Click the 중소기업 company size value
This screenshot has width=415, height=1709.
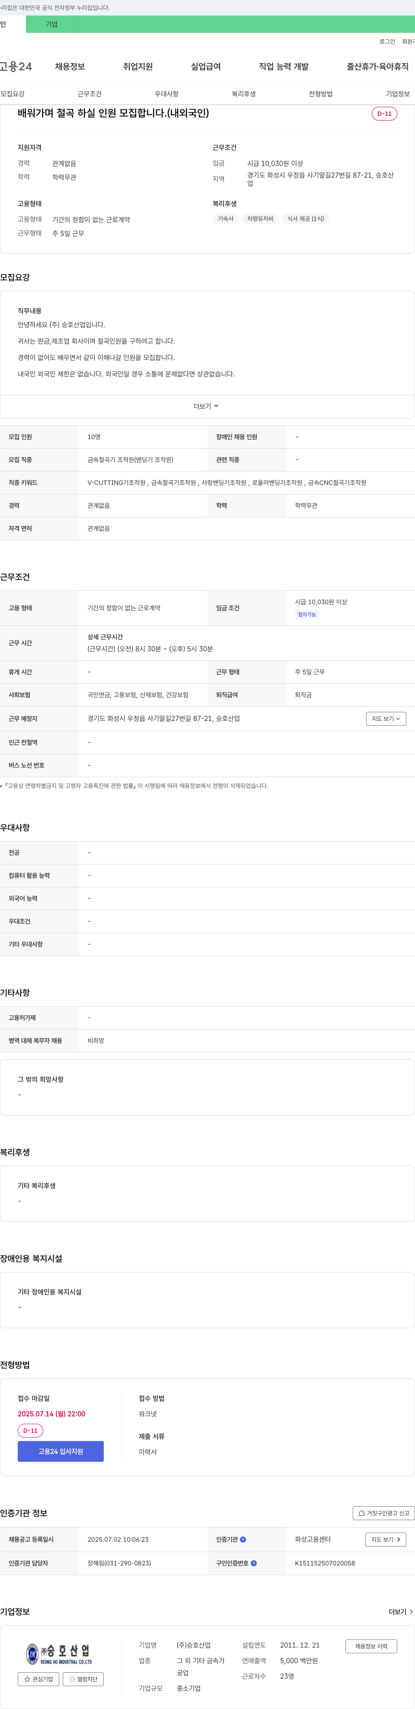pos(188,1688)
